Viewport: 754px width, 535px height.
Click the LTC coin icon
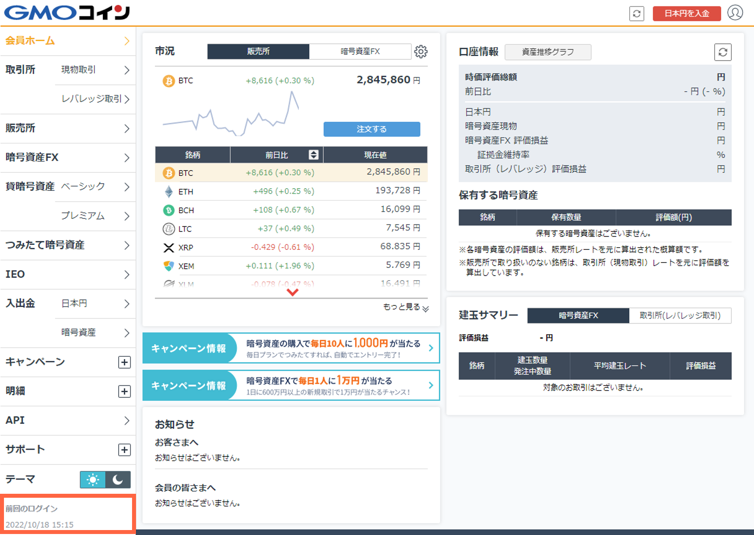pos(169,229)
